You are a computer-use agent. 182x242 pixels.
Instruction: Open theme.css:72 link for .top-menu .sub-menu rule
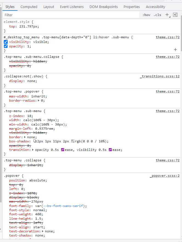click(x=167, y=111)
